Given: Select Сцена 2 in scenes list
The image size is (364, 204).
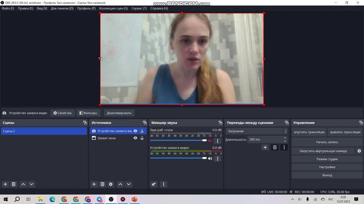Looking at the screenshot, I should point(44,131).
